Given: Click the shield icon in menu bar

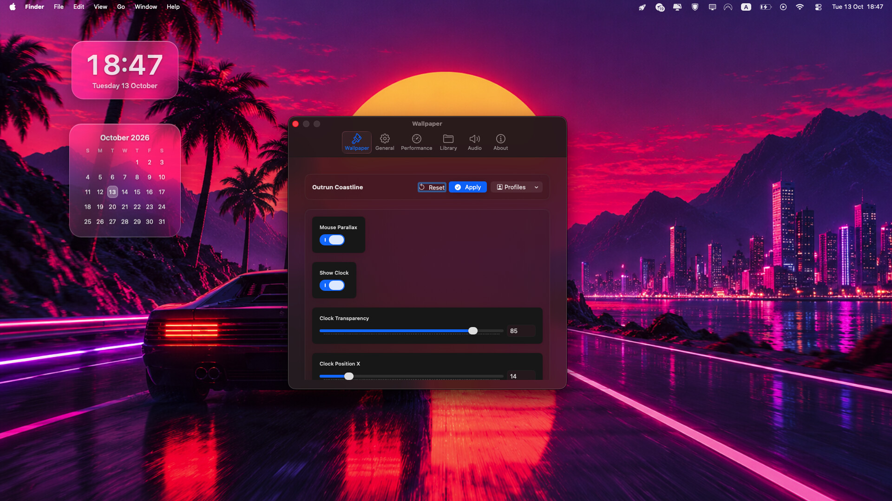Looking at the screenshot, I should tap(695, 7).
